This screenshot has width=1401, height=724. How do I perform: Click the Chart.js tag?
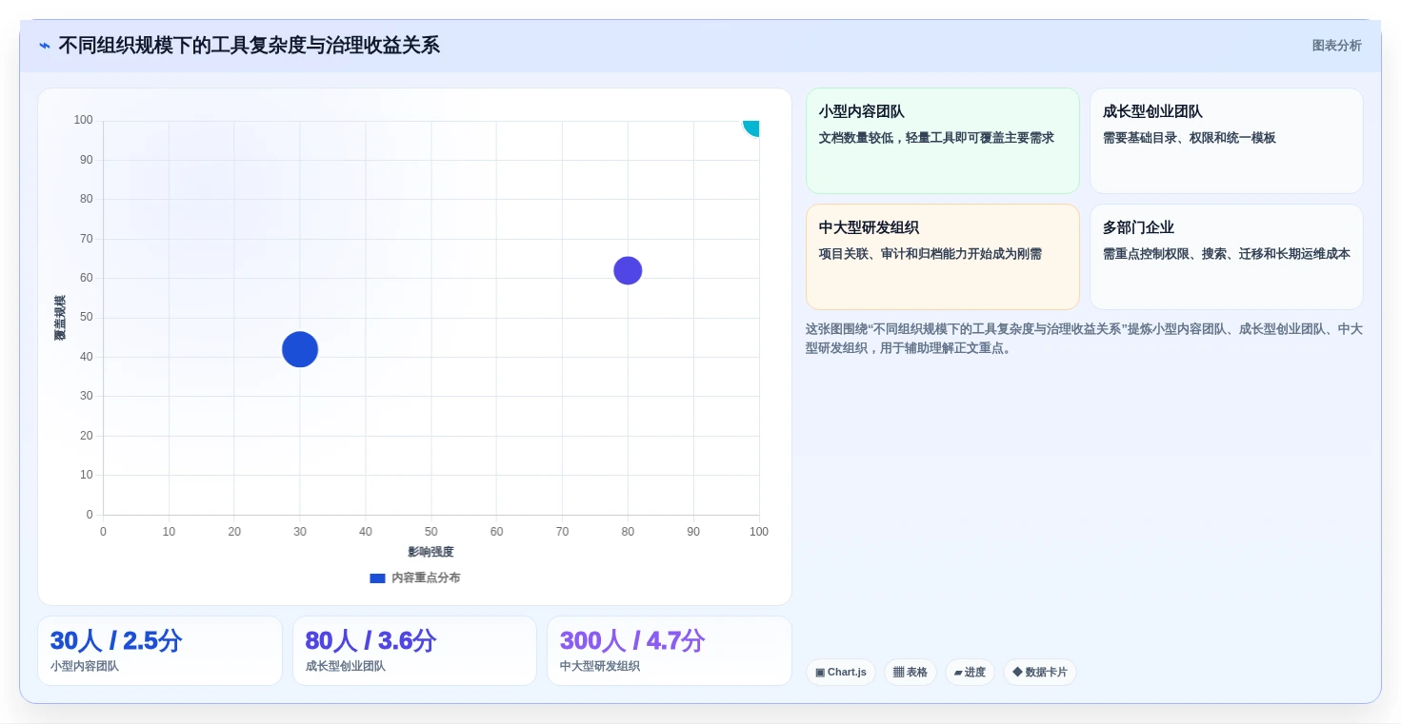[840, 673]
